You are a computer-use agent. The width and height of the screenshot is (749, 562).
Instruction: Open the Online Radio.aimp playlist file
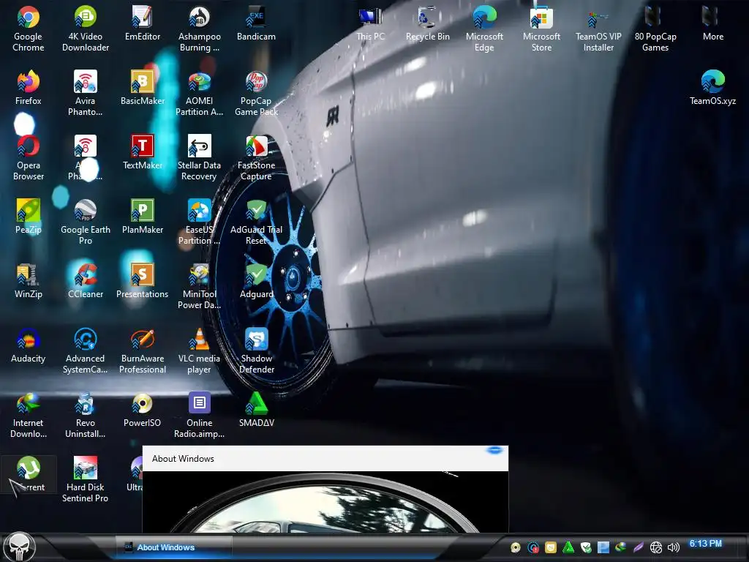199,415
